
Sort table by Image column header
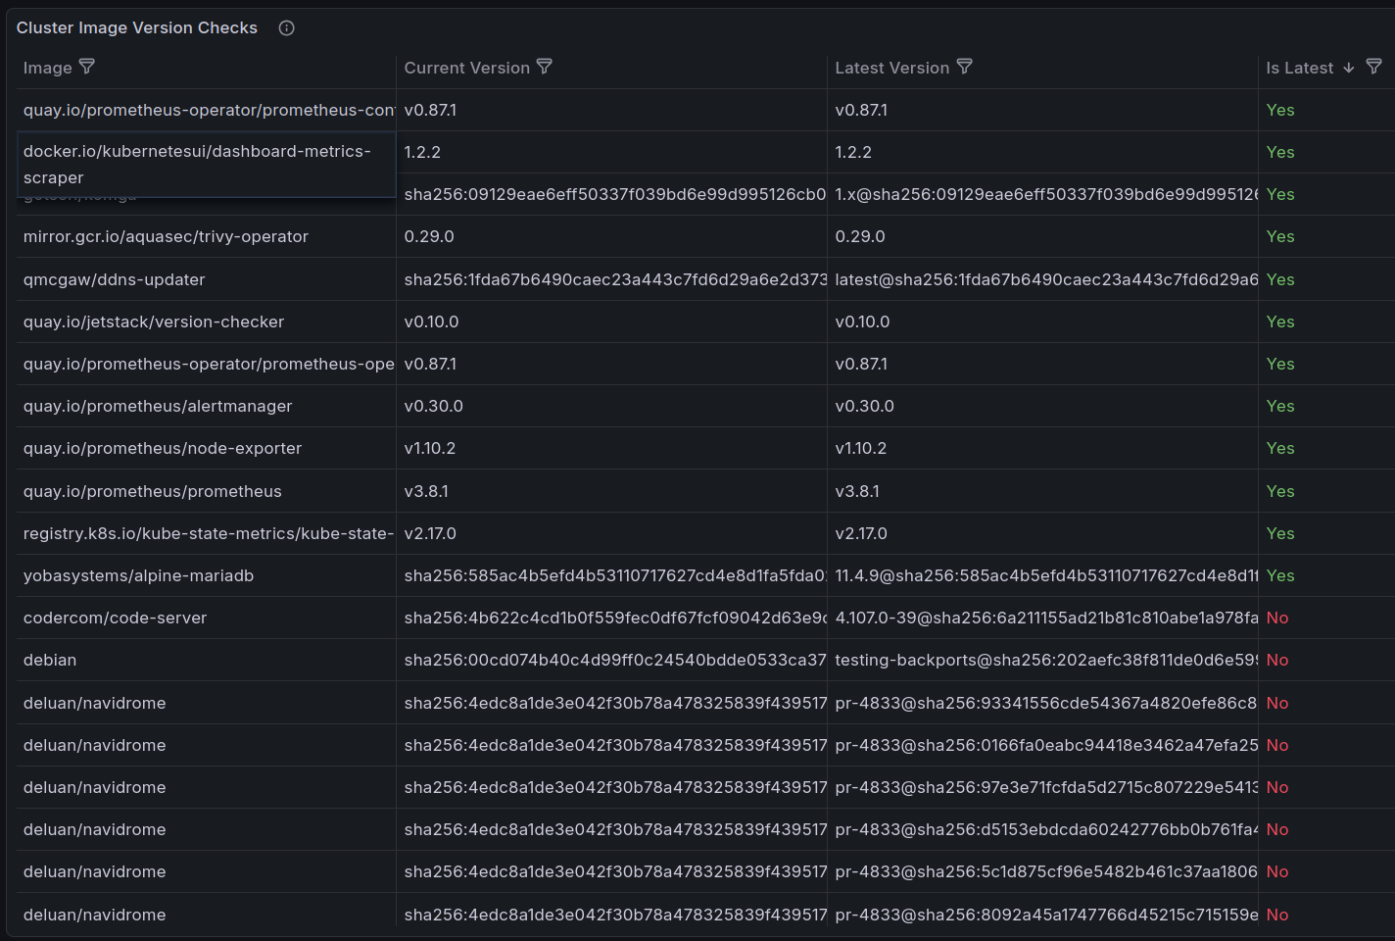pos(47,68)
